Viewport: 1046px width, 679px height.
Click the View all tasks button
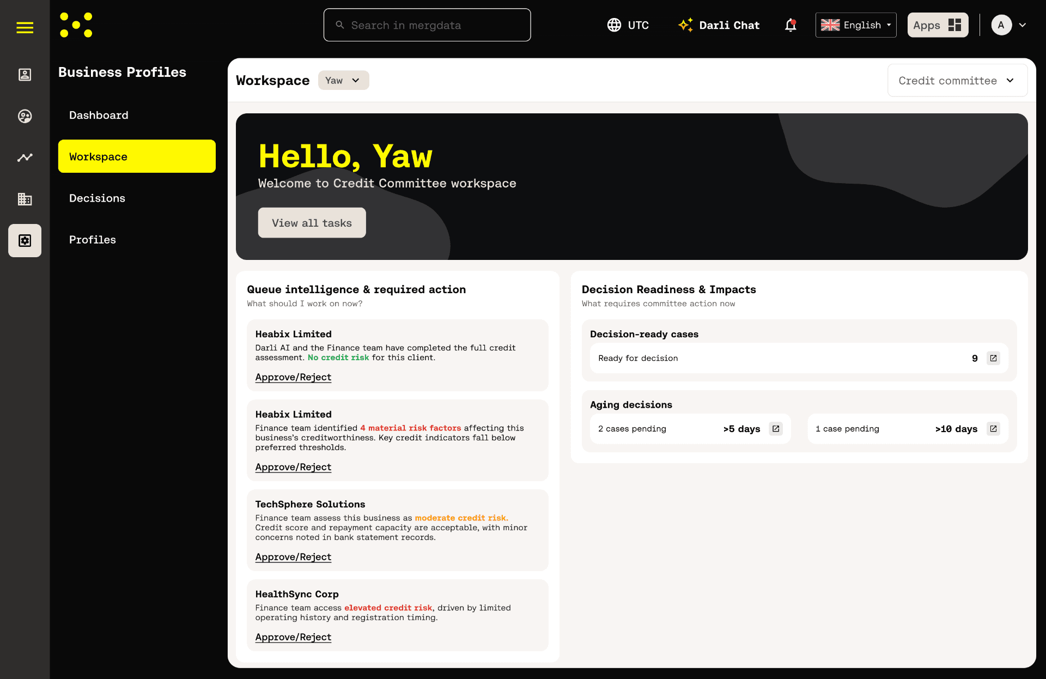312,223
